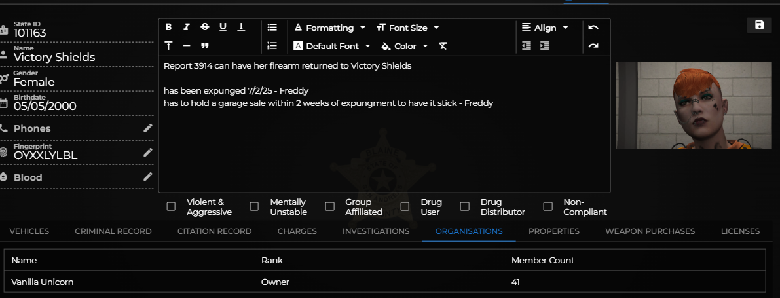Apply subscript formatting
The image size is (780, 298).
tap(241, 28)
